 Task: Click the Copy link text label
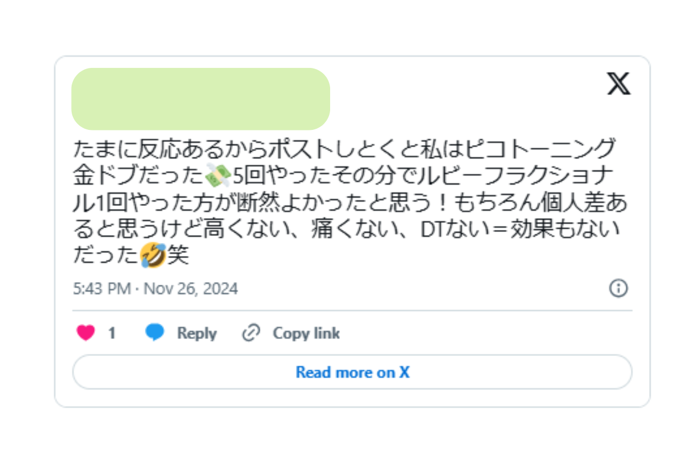click(x=306, y=333)
